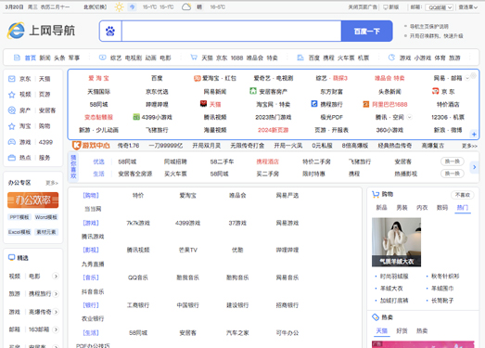
Task: Click 更多> in the 办公专区 panel
Action: tap(52, 183)
